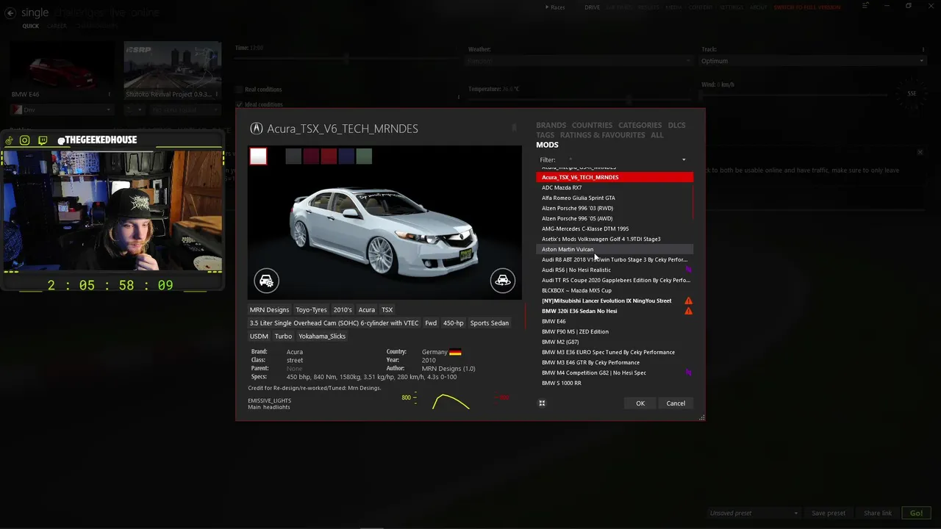Select the maroon car skin swatch
The image size is (941, 529).
click(x=311, y=156)
